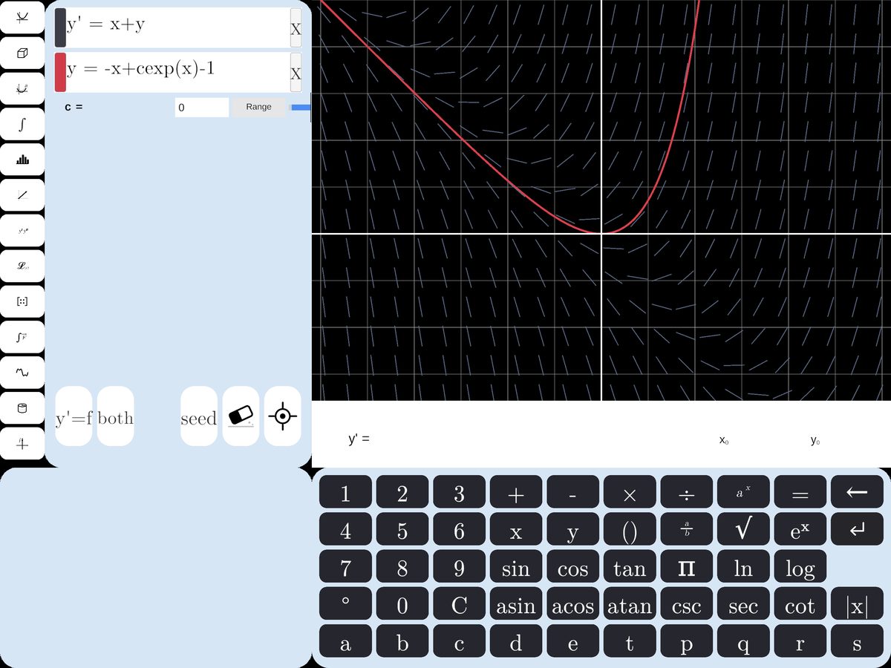
Task: Remove the y = -x+cexp(x)-1 equation
Action: [296, 73]
